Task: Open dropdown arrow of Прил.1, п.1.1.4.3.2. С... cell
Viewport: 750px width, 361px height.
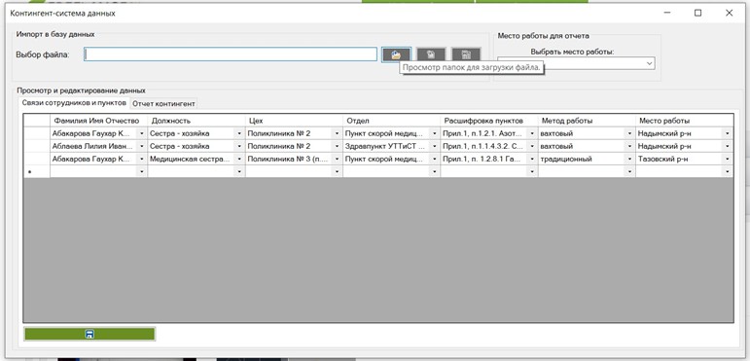Action: click(x=532, y=146)
